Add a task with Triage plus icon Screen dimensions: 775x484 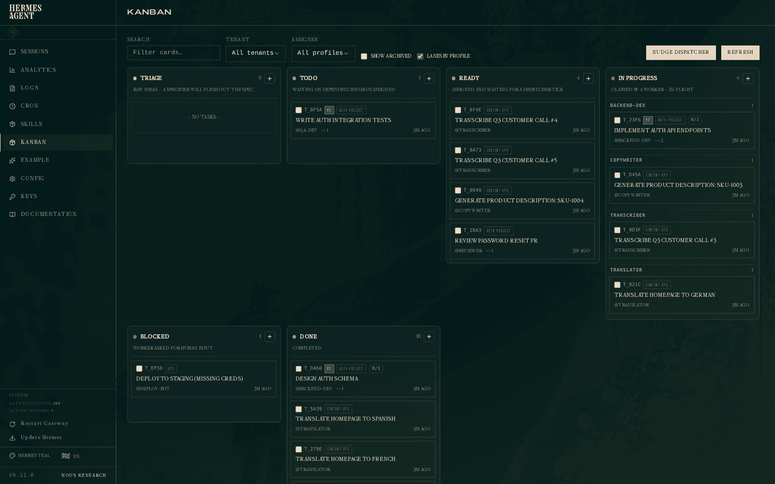270,79
